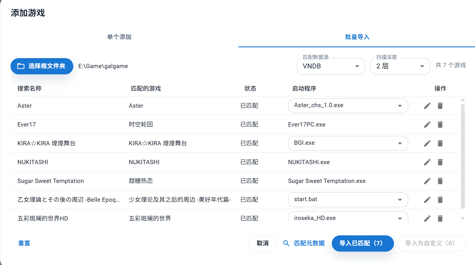Click the launcher text Sugar Sweet Temptation.exe
This screenshot has height=265, width=475.
pos(327,181)
